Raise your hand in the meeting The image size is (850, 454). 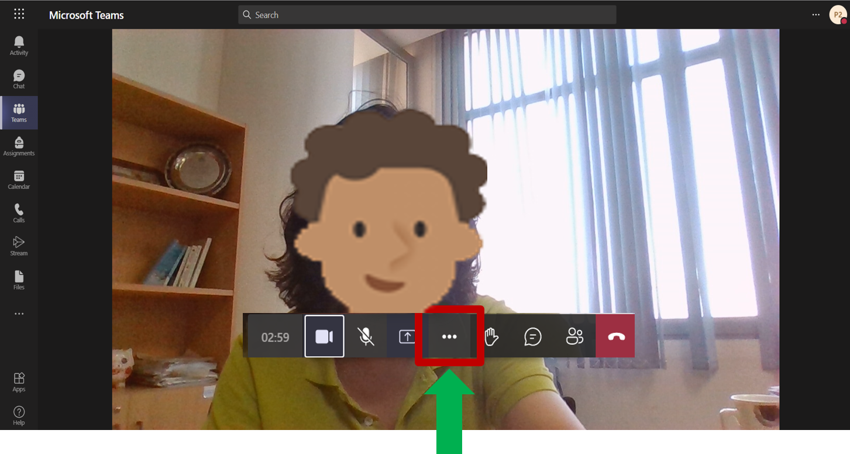click(491, 336)
